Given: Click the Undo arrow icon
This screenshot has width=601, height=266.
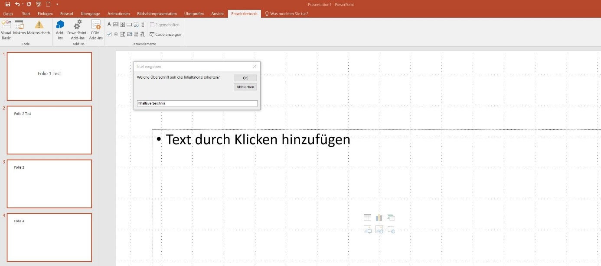Looking at the screenshot, I should (x=17, y=4).
